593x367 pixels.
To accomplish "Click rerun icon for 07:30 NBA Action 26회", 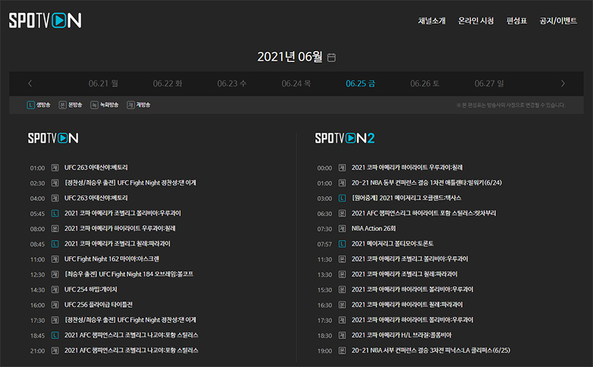I will 343,229.
